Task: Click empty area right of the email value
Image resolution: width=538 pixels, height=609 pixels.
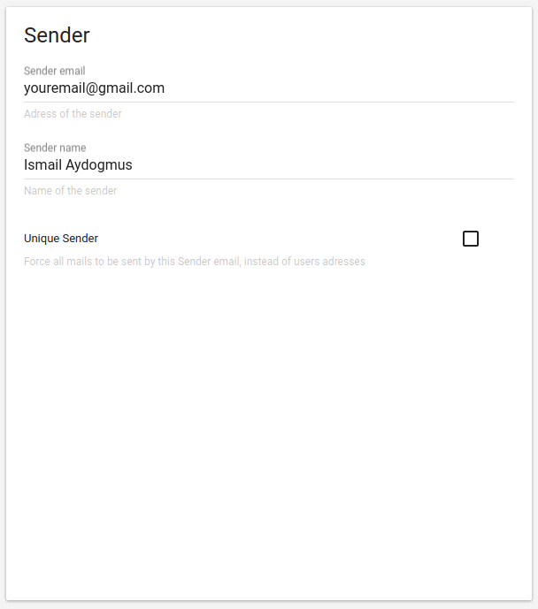Action: point(338,88)
